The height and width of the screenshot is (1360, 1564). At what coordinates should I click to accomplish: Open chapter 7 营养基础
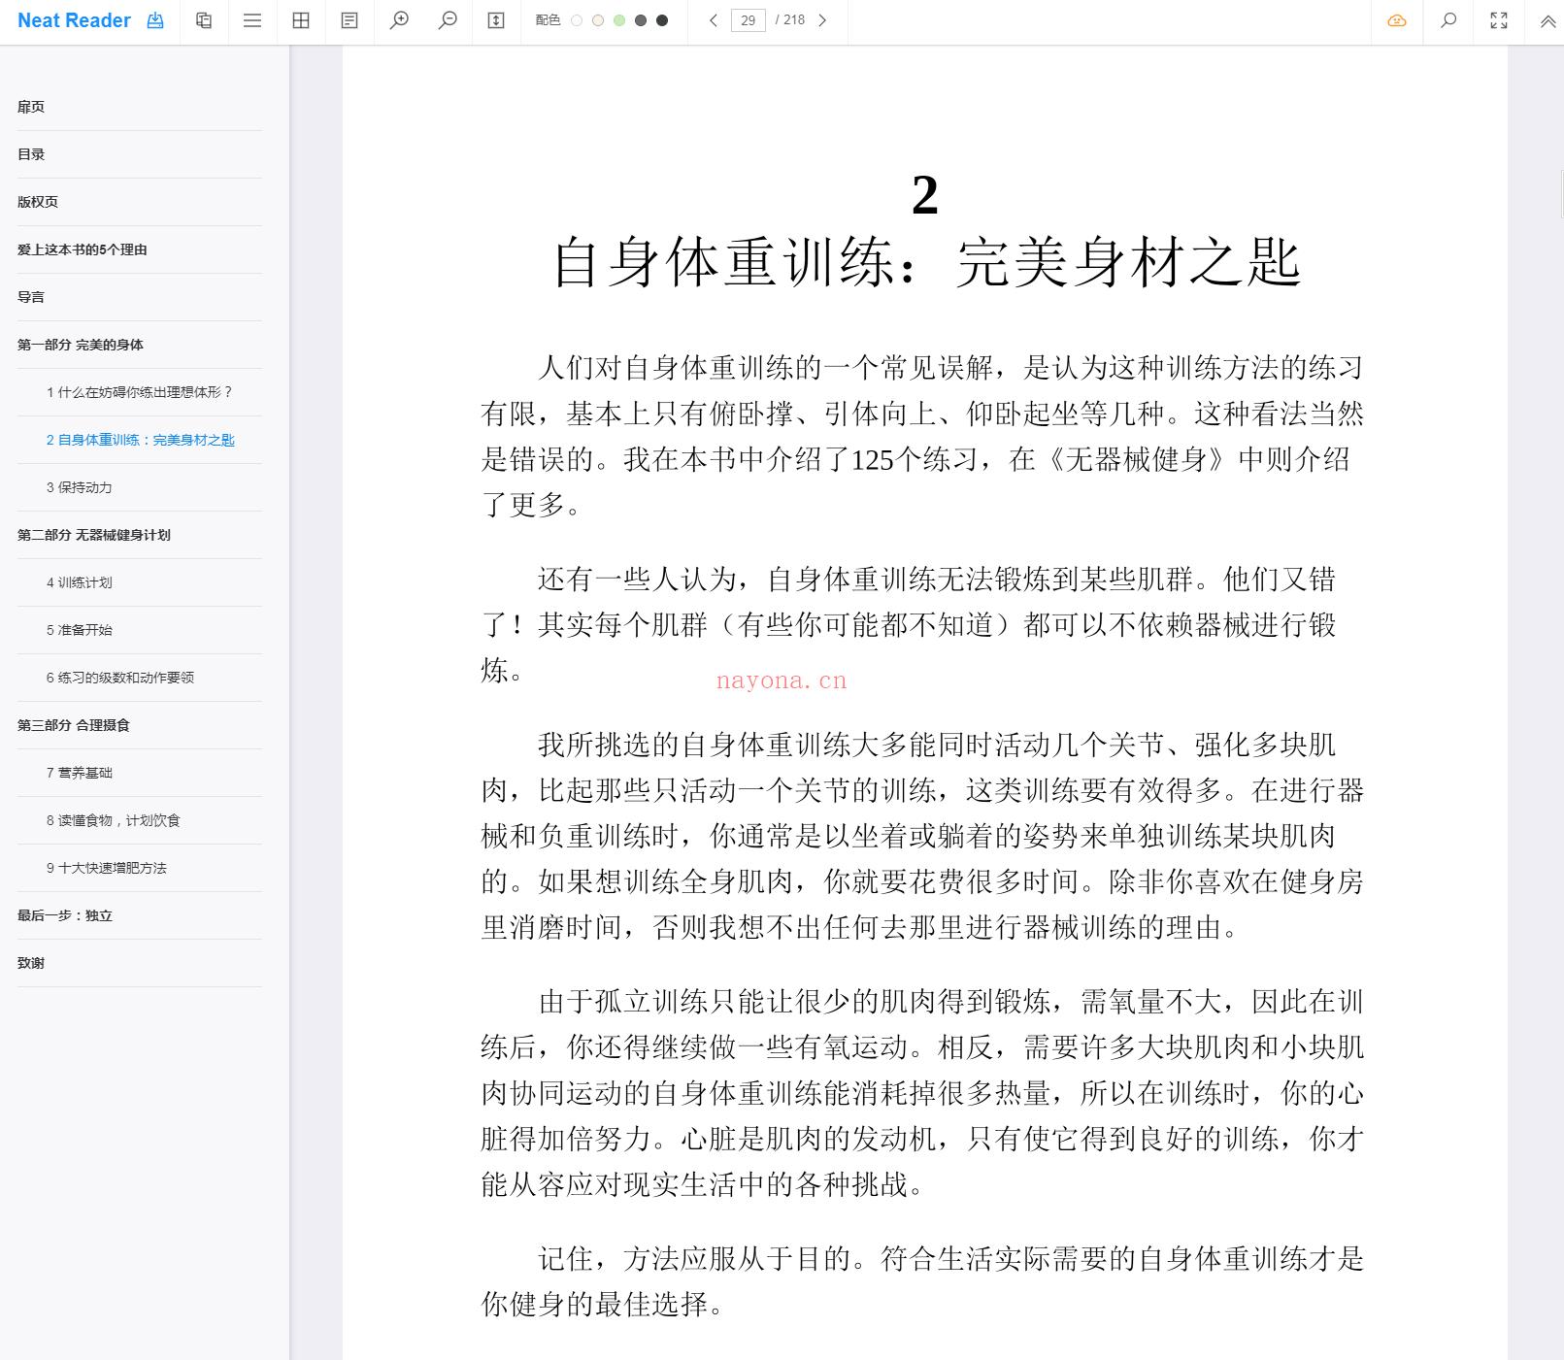point(140,773)
